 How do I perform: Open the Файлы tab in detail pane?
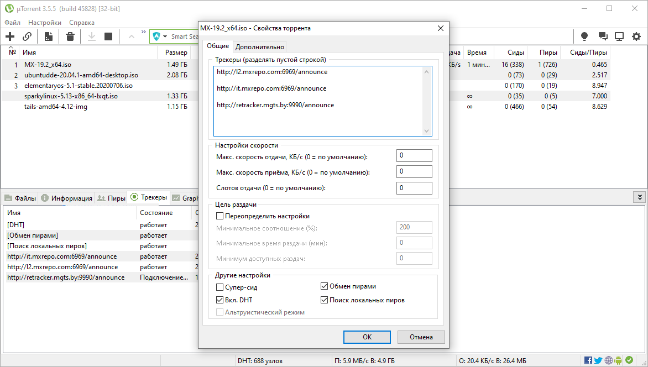(x=20, y=198)
